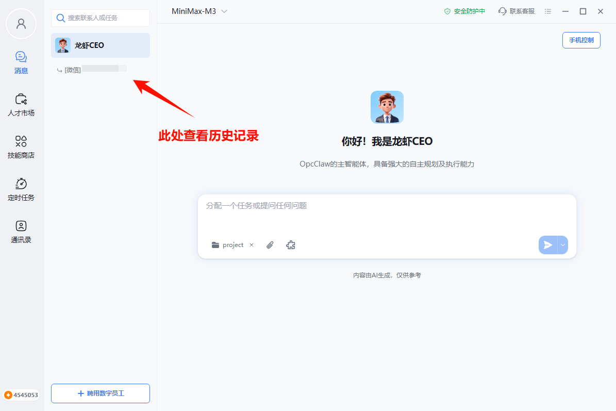616x411 pixels.
Task: Select the 龙虾CEO contact in list
Action: [x=101, y=45]
